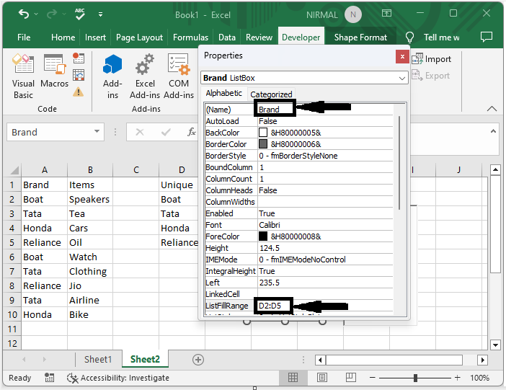Image resolution: width=506 pixels, height=390 pixels.
Task: Click the Record Macro icon
Action: (x=79, y=58)
